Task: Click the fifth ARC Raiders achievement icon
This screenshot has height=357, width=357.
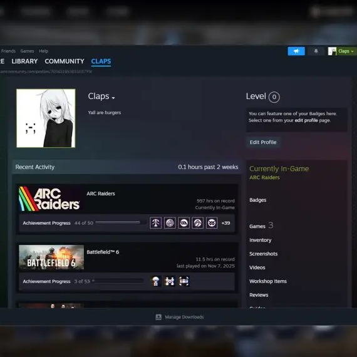Action: pyautogui.click(x=212, y=223)
